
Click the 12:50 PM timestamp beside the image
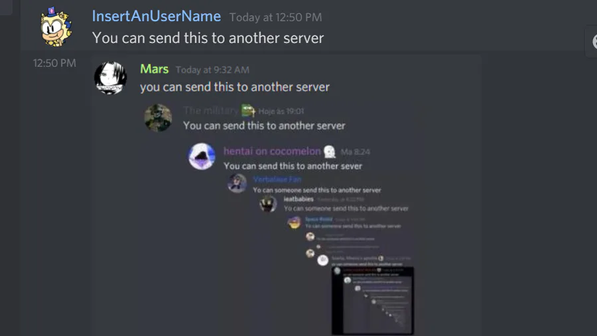click(54, 63)
